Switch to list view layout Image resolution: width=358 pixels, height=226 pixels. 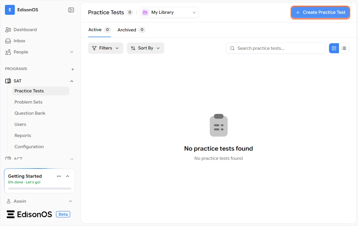click(344, 48)
